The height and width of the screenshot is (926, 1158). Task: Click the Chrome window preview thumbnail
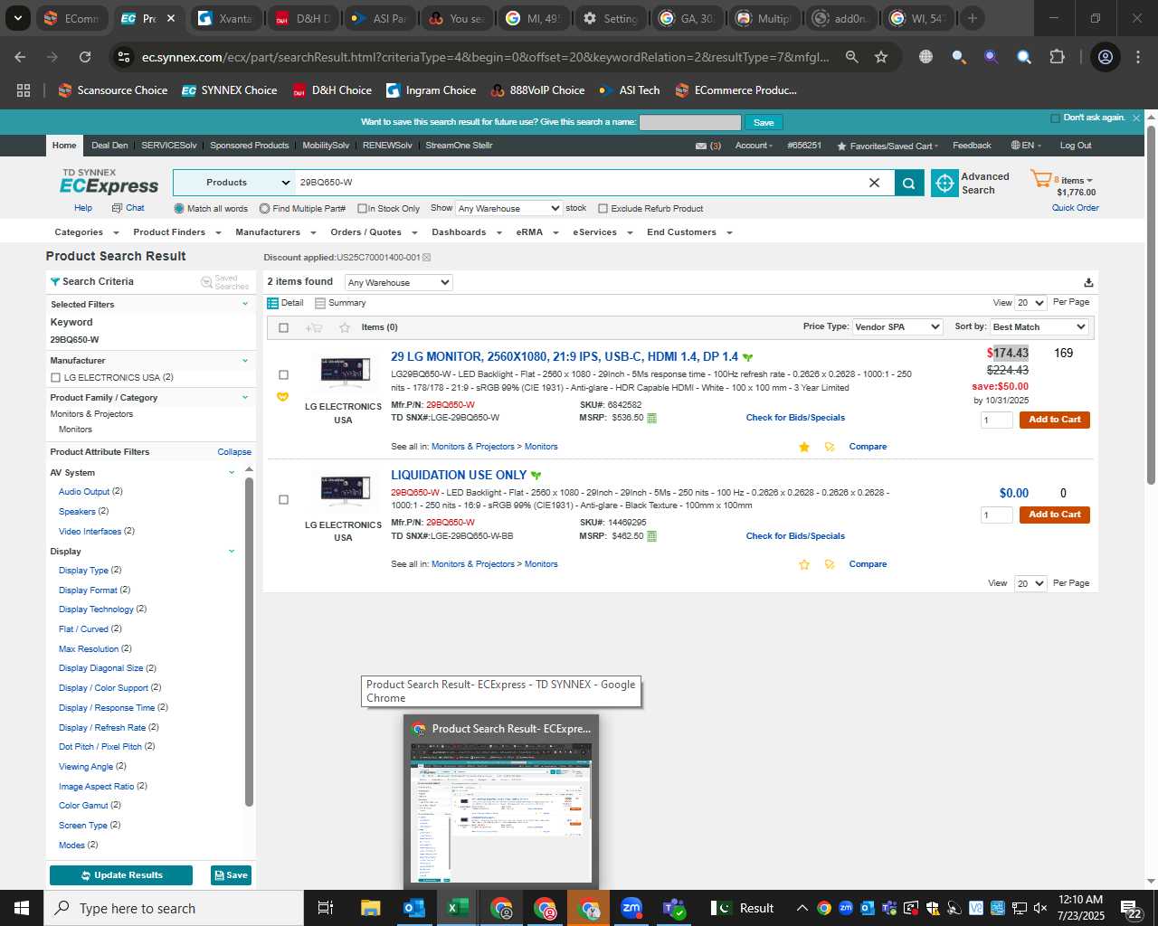click(x=501, y=812)
